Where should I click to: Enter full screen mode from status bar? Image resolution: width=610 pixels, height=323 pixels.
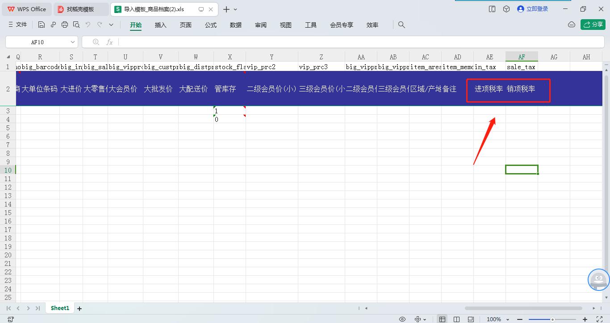(x=600, y=319)
